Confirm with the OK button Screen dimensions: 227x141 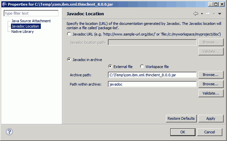coord(183,132)
